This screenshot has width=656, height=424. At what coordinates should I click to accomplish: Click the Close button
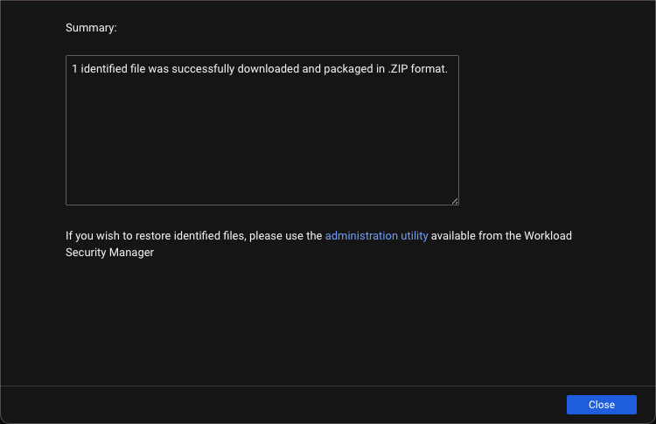pos(601,405)
